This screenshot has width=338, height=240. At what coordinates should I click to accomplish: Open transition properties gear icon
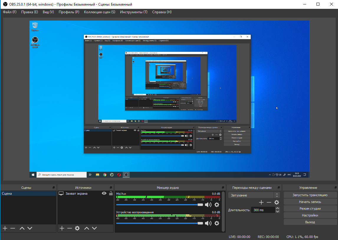(x=277, y=202)
